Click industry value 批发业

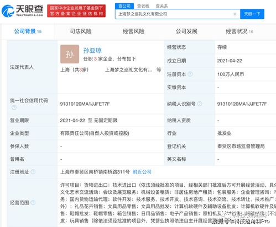[225, 133]
